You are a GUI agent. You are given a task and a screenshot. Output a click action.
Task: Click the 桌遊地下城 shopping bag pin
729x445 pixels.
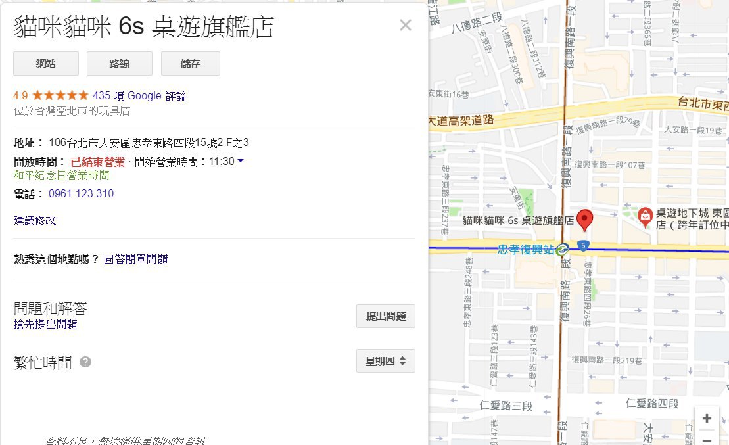click(x=646, y=215)
